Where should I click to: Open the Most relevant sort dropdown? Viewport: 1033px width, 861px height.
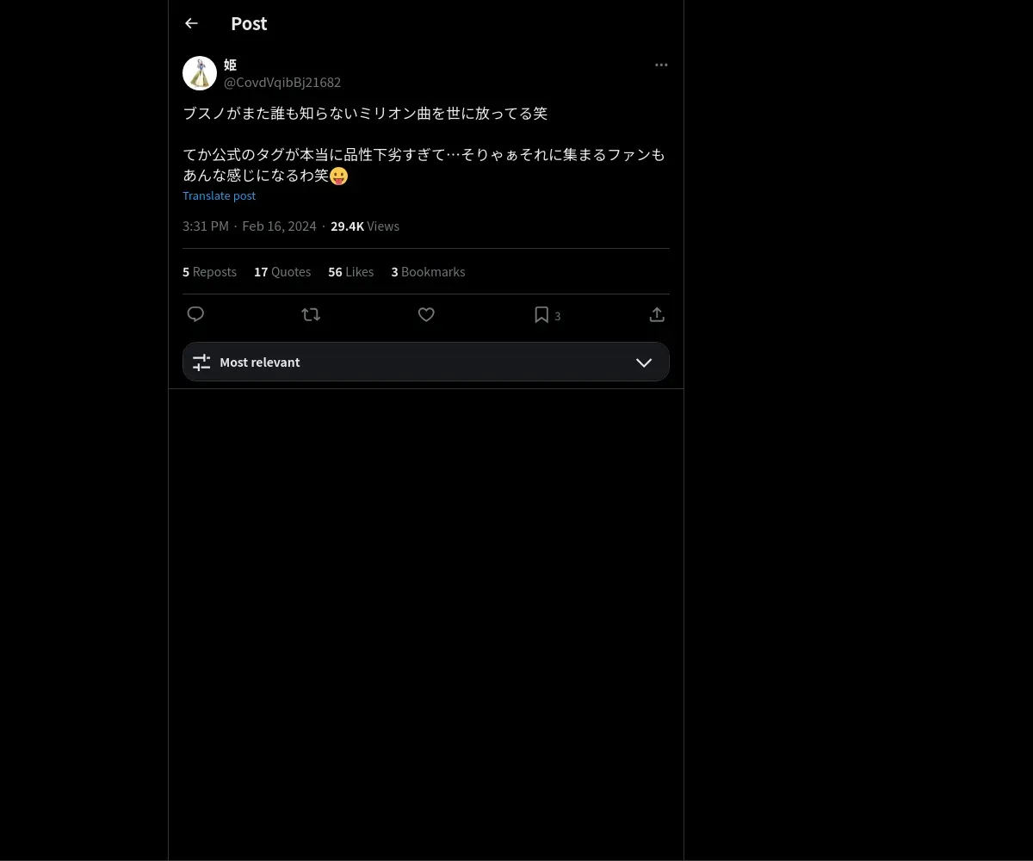tap(426, 362)
